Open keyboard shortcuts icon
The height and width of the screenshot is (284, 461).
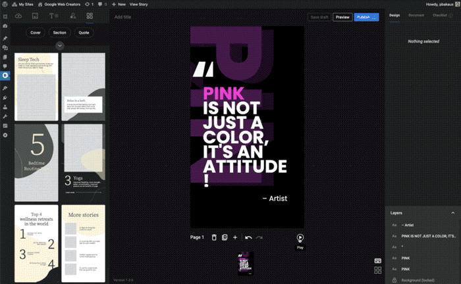click(x=378, y=260)
